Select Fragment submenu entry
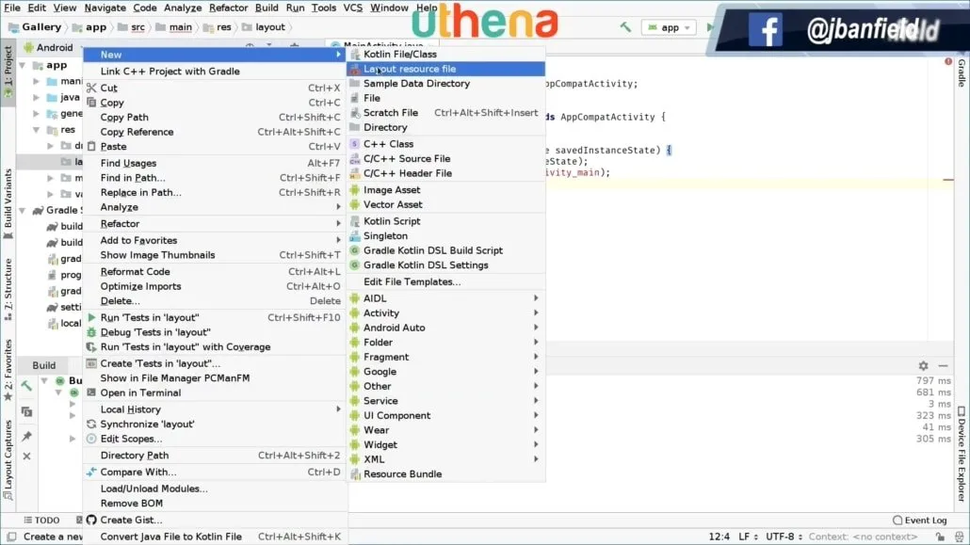Screen dimensions: 970x545 tap(446, 357)
